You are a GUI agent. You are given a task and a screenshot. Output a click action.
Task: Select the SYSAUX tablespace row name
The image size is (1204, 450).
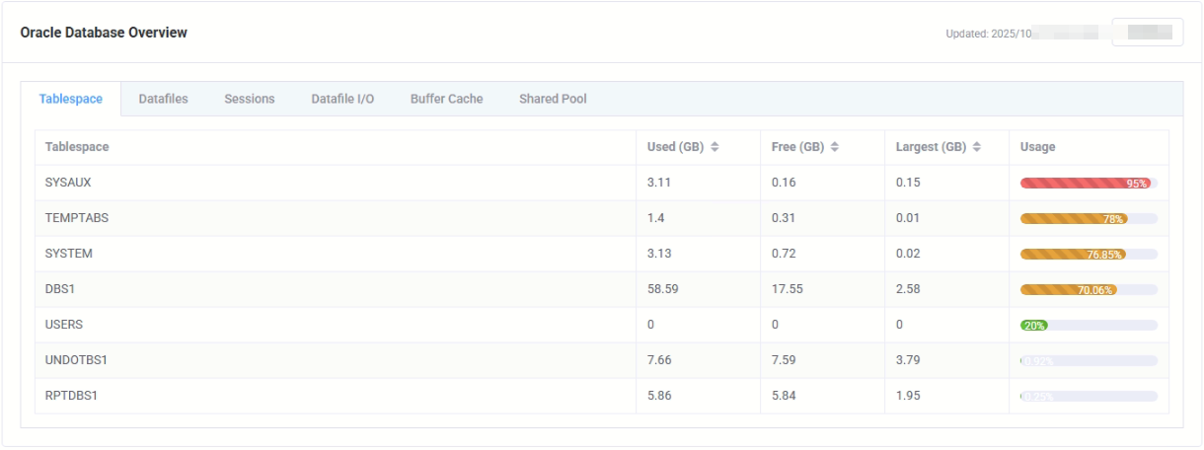pyautogui.click(x=68, y=183)
